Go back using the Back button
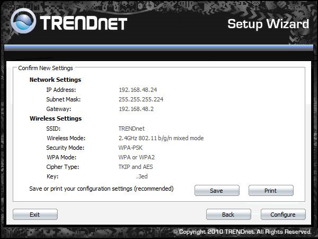 [x=228, y=215]
